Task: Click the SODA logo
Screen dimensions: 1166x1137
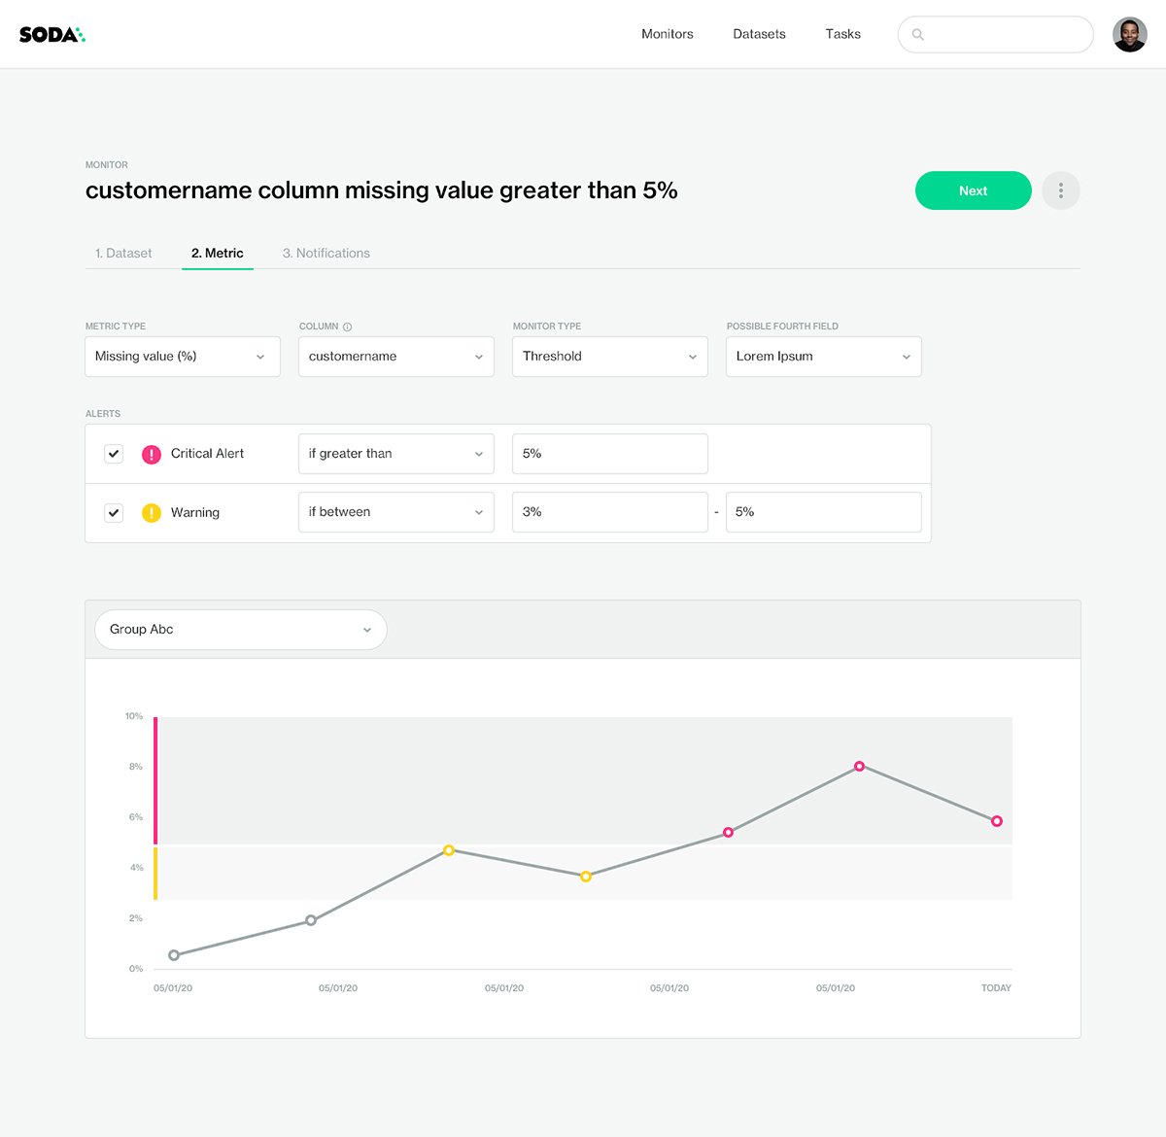Action: (x=52, y=33)
